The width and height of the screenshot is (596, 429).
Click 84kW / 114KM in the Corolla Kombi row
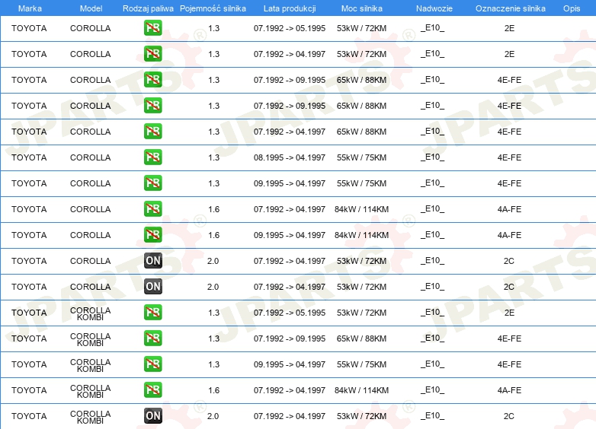coord(361,390)
